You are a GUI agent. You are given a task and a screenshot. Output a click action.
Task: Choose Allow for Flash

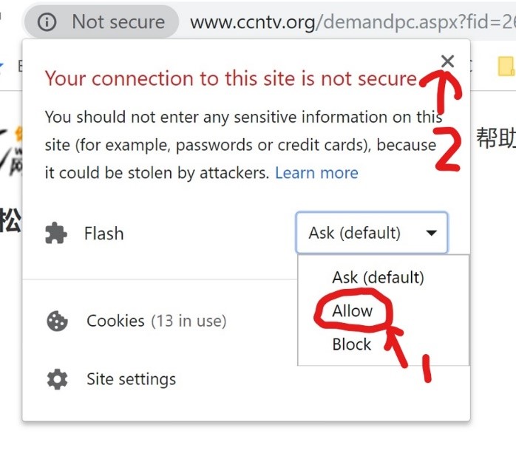(353, 311)
